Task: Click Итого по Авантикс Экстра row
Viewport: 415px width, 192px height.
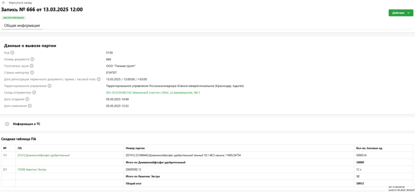Action: click(207, 176)
